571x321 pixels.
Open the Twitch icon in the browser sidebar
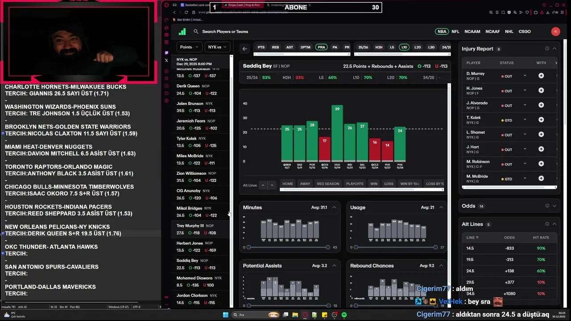(x=167, y=53)
